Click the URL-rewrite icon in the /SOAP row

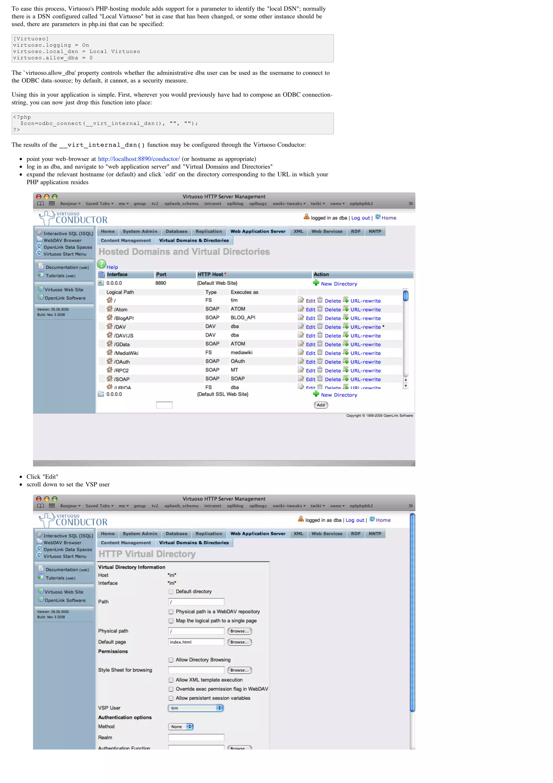(346, 378)
